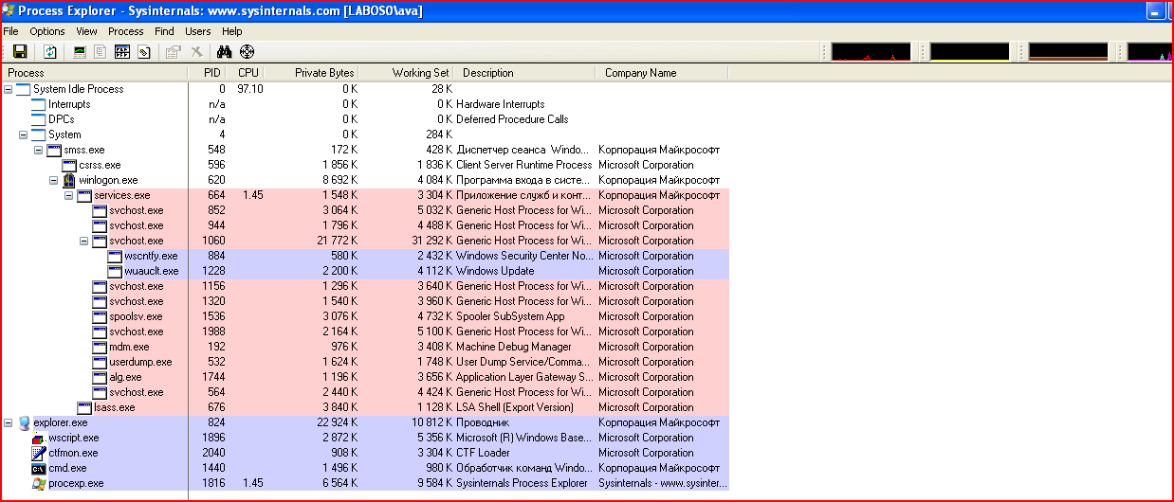Collapse the System Idle Process node

[x=9, y=89]
